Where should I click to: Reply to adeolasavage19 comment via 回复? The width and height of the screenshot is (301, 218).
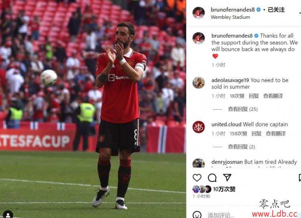[x=254, y=96]
